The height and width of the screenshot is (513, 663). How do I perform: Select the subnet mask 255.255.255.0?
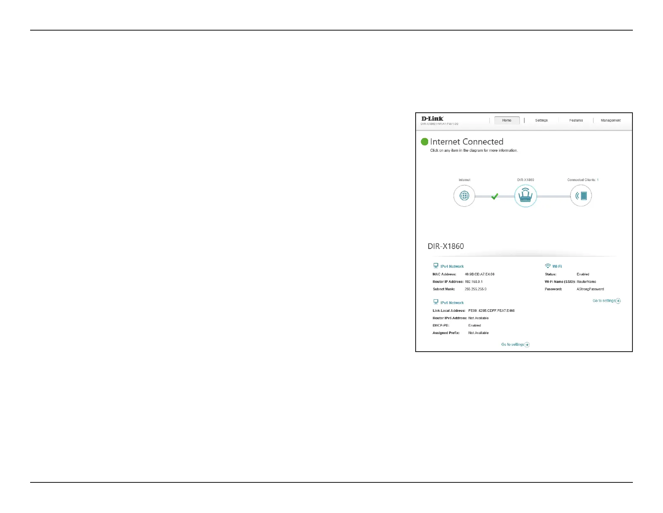click(475, 289)
